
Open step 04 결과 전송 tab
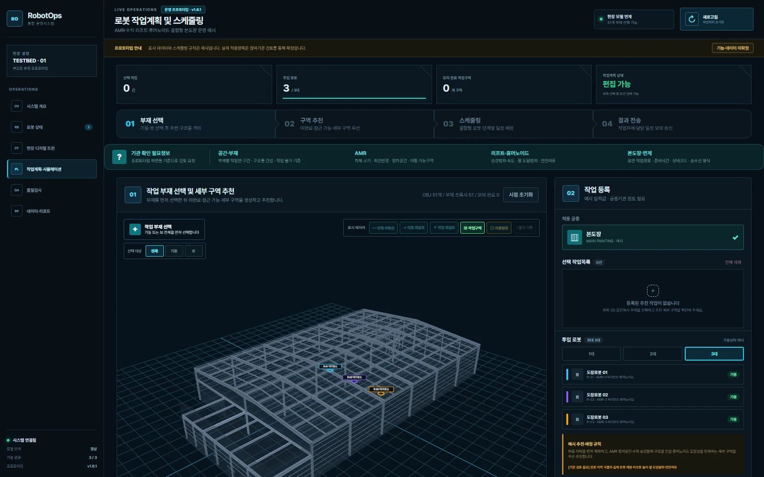point(672,124)
